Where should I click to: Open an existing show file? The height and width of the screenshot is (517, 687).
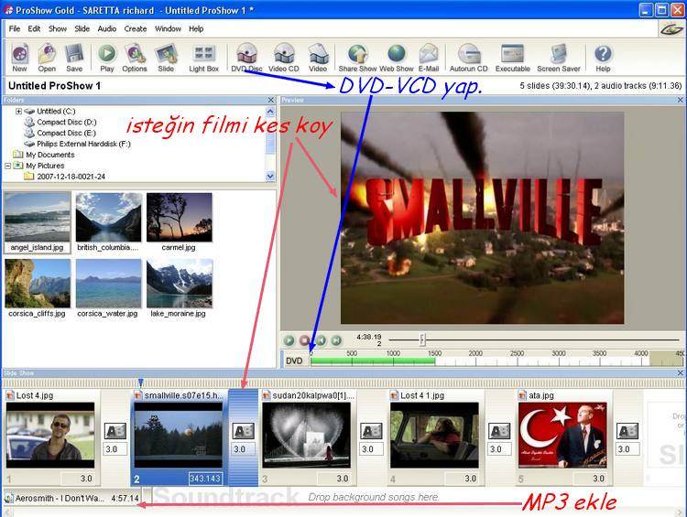click(x=47, y=58)
